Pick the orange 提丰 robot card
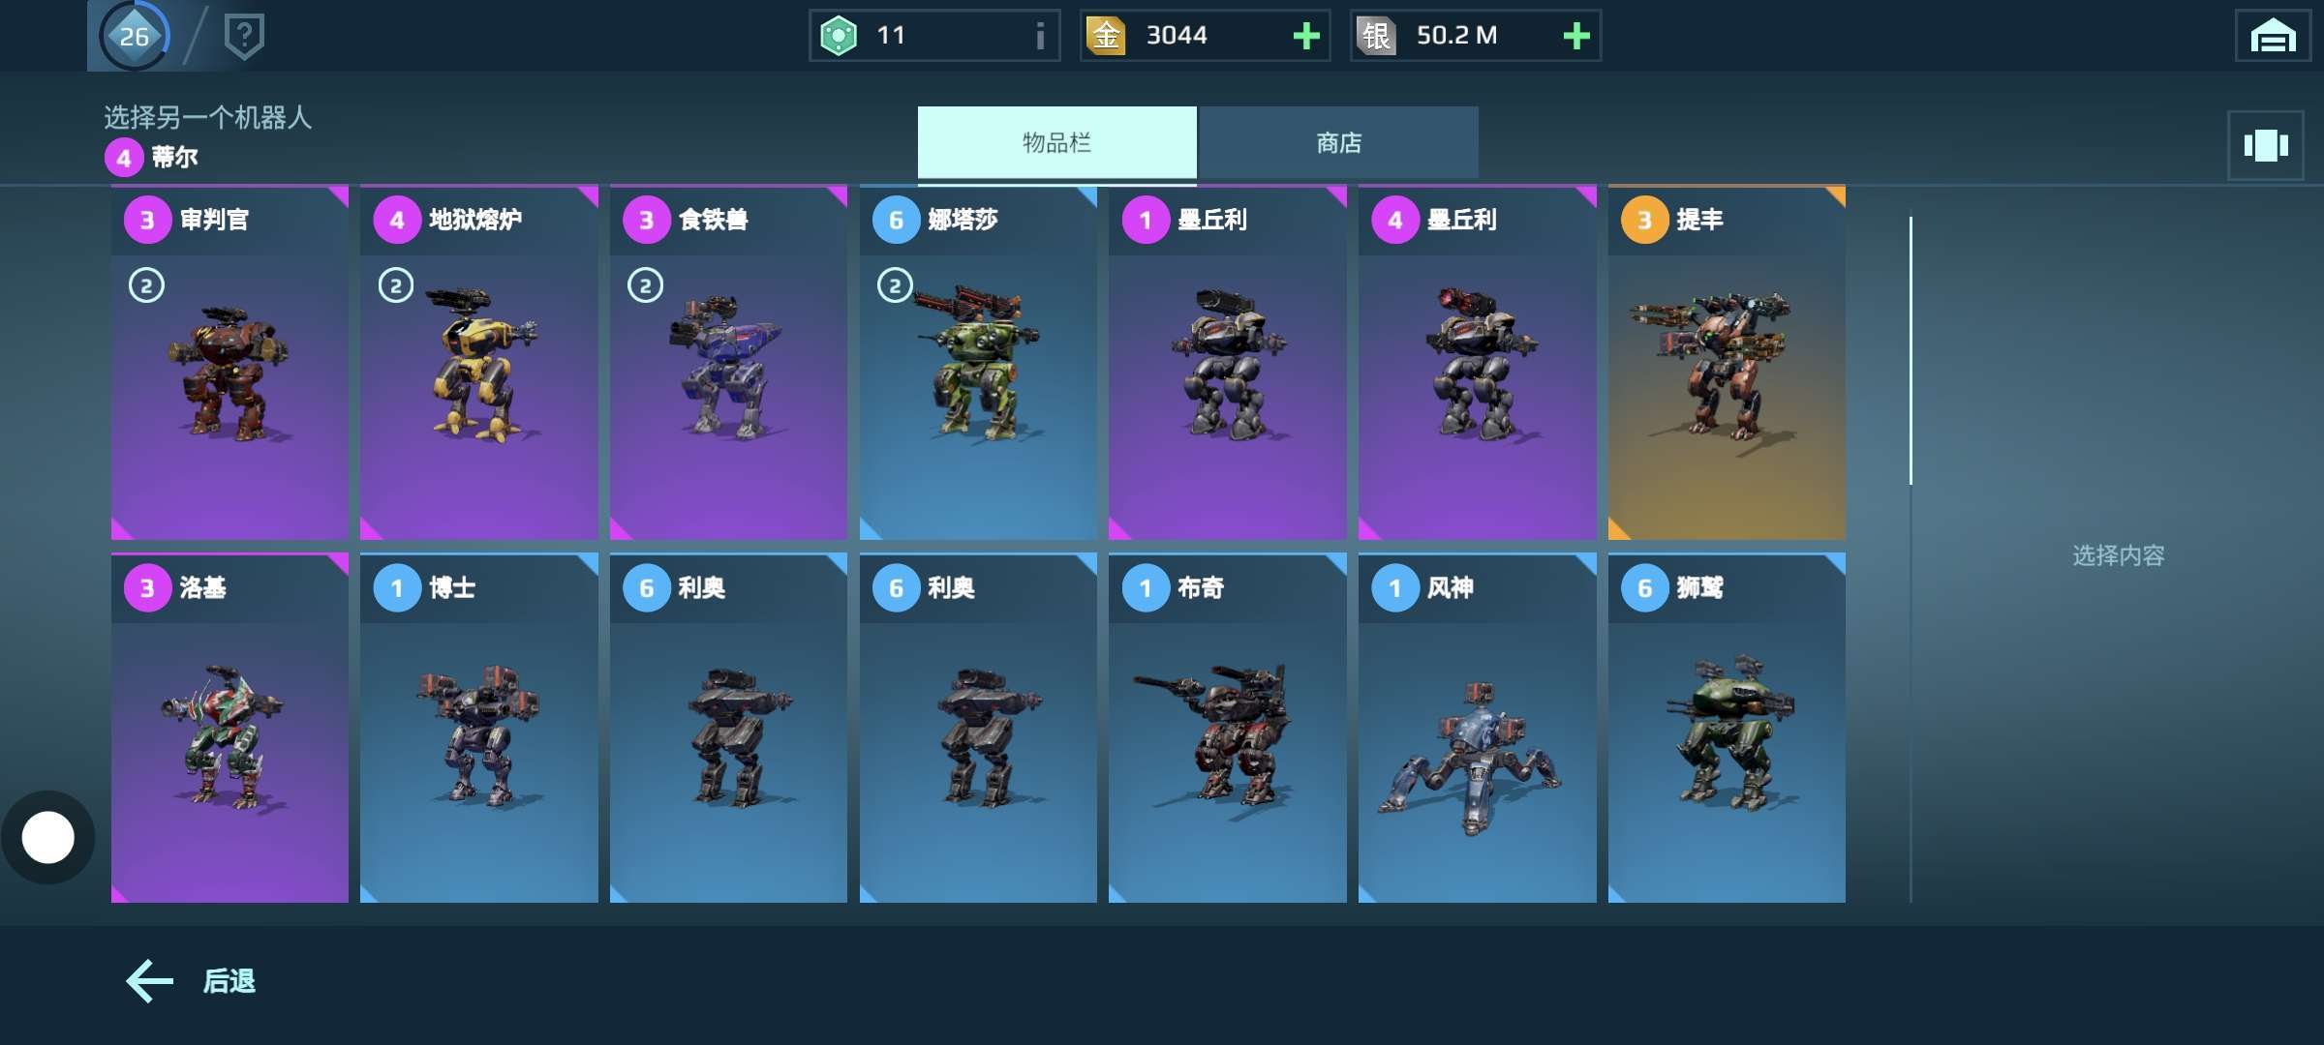2324x1045 pixels. click(1727, 363)
